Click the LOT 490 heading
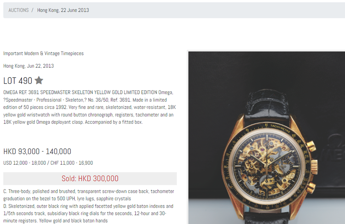 tap(18, 81)
